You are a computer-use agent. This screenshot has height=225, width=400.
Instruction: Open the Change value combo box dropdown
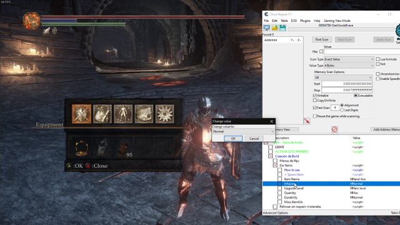[x=243, y=131]
